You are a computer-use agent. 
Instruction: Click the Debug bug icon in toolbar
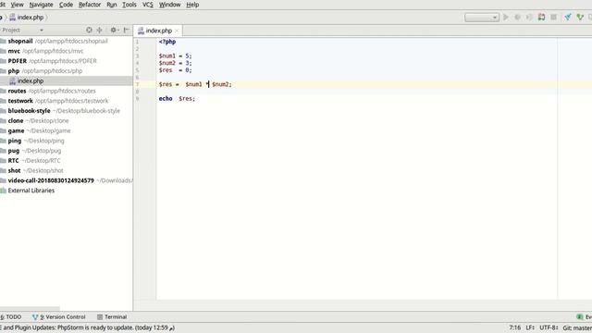[518, 18]
